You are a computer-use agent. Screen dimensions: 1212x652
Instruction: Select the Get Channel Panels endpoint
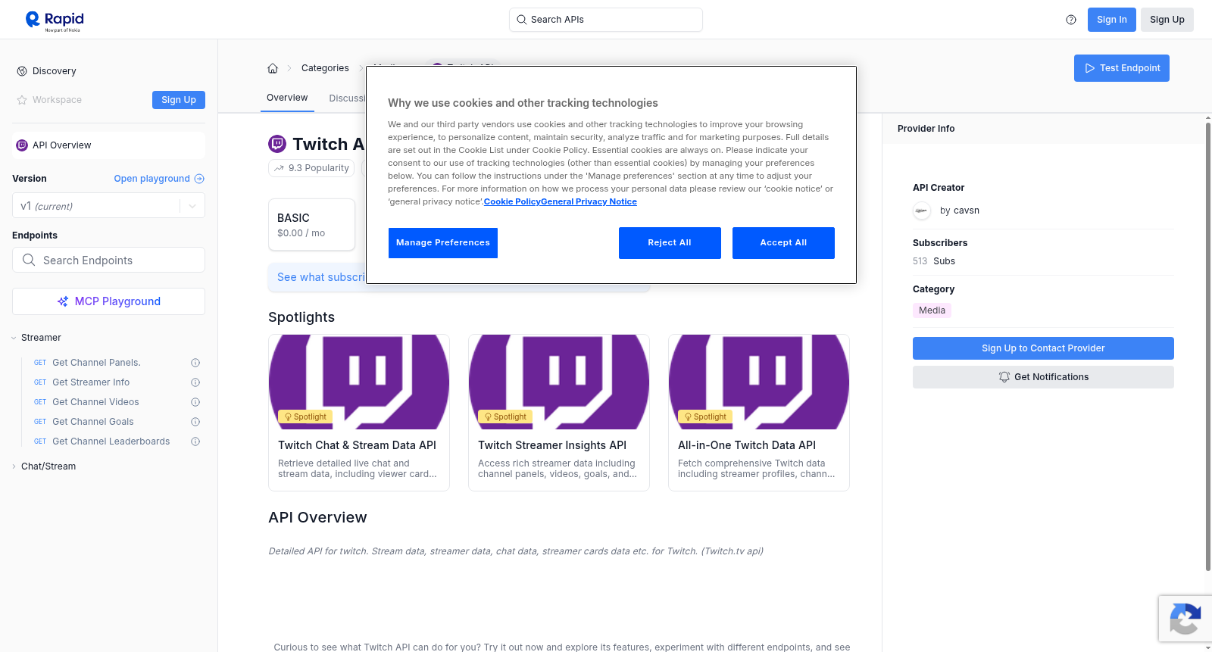tap(96, 363)
